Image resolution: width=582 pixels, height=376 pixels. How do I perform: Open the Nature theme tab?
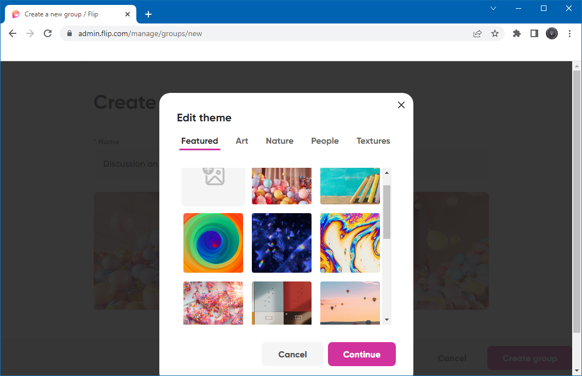click(x=279, y=141)
